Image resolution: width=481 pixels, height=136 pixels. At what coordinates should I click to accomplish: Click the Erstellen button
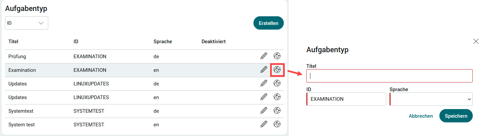click(268, 23)
